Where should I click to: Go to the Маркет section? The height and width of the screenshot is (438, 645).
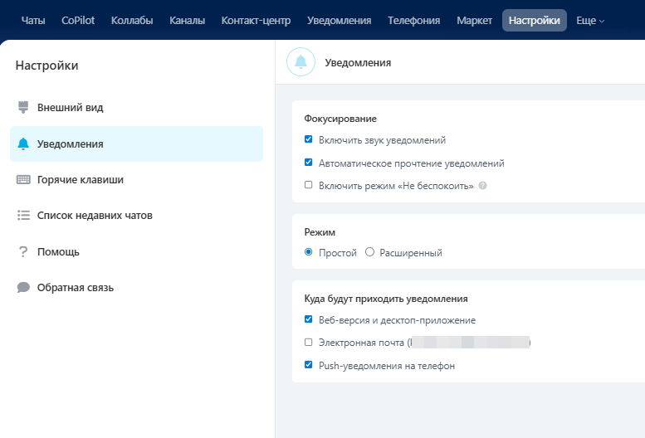click(x=474, y=21)
